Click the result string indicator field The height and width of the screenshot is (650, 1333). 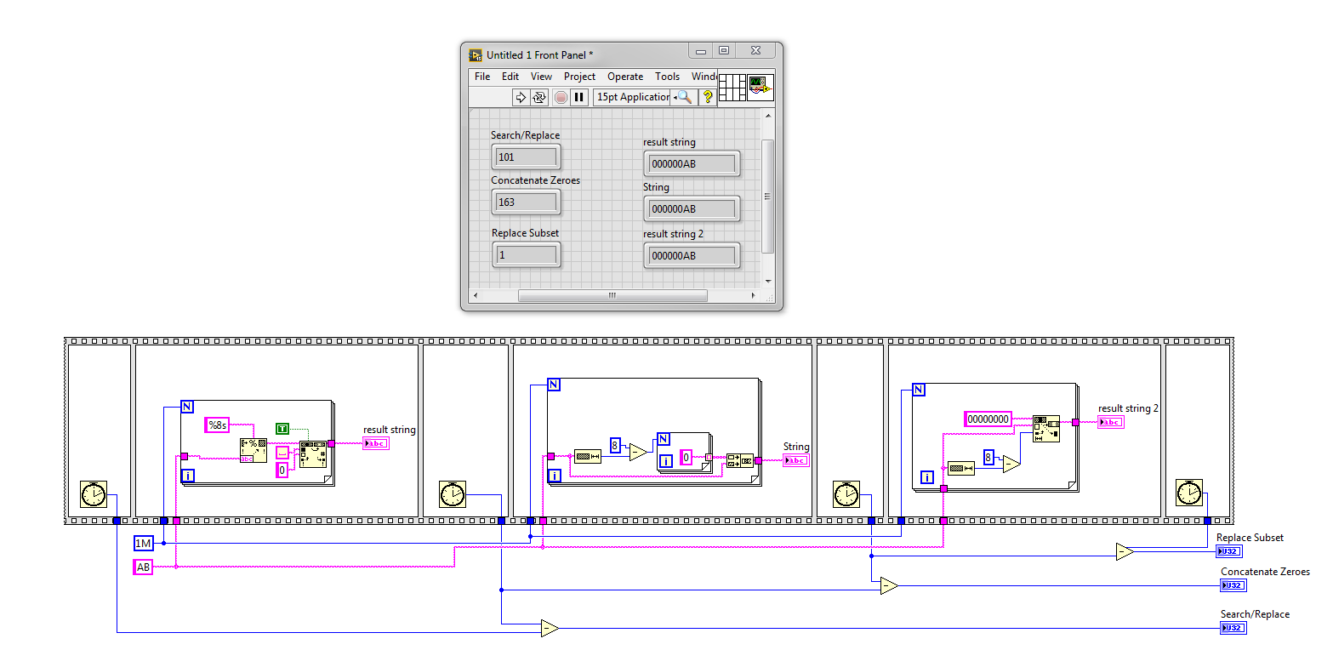coord(692,163)
